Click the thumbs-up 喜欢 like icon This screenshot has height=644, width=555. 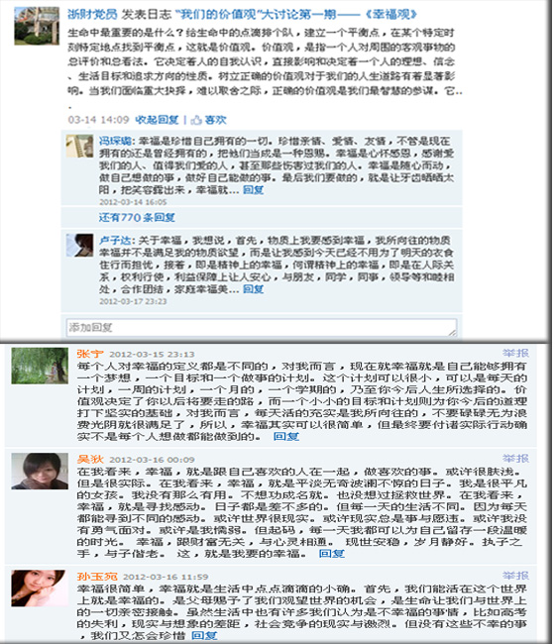click(196, 120)
